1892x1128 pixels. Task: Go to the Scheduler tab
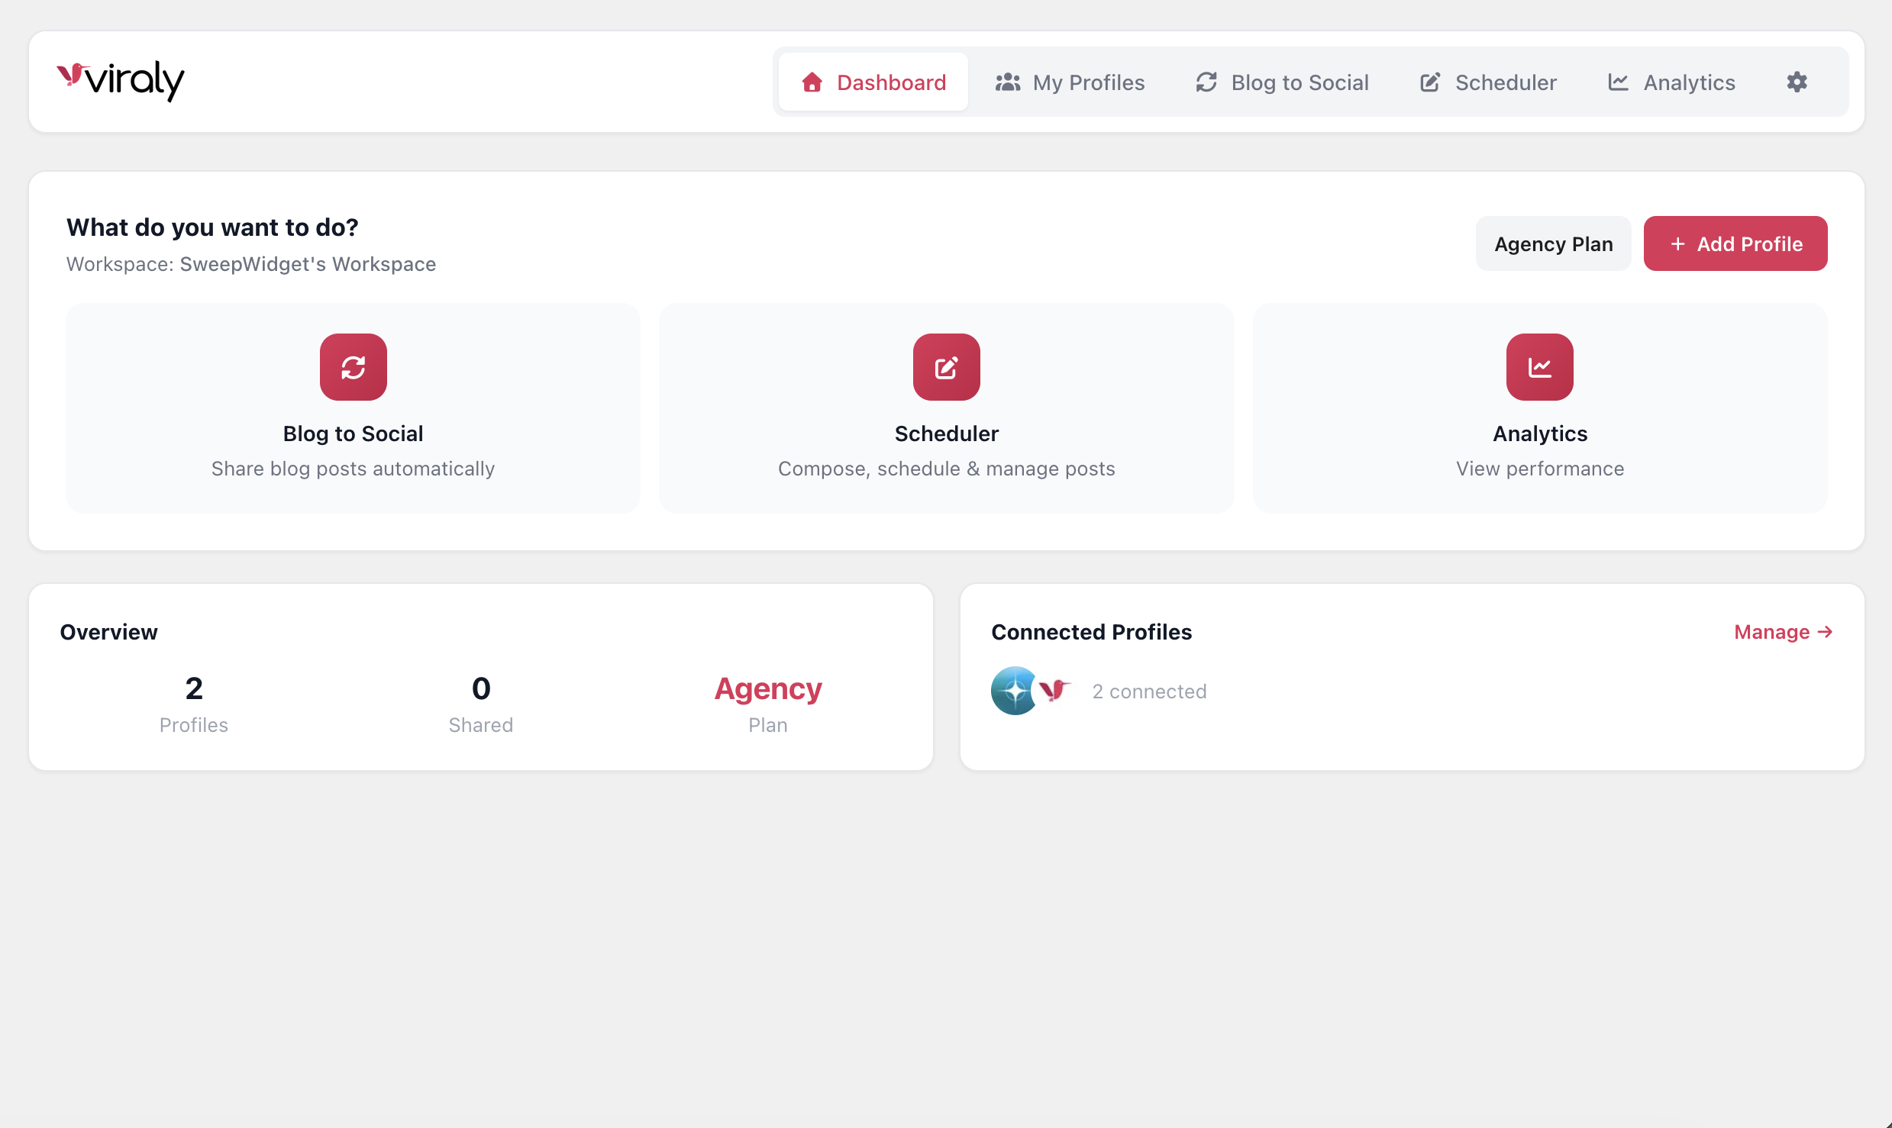coord(1488,82)
